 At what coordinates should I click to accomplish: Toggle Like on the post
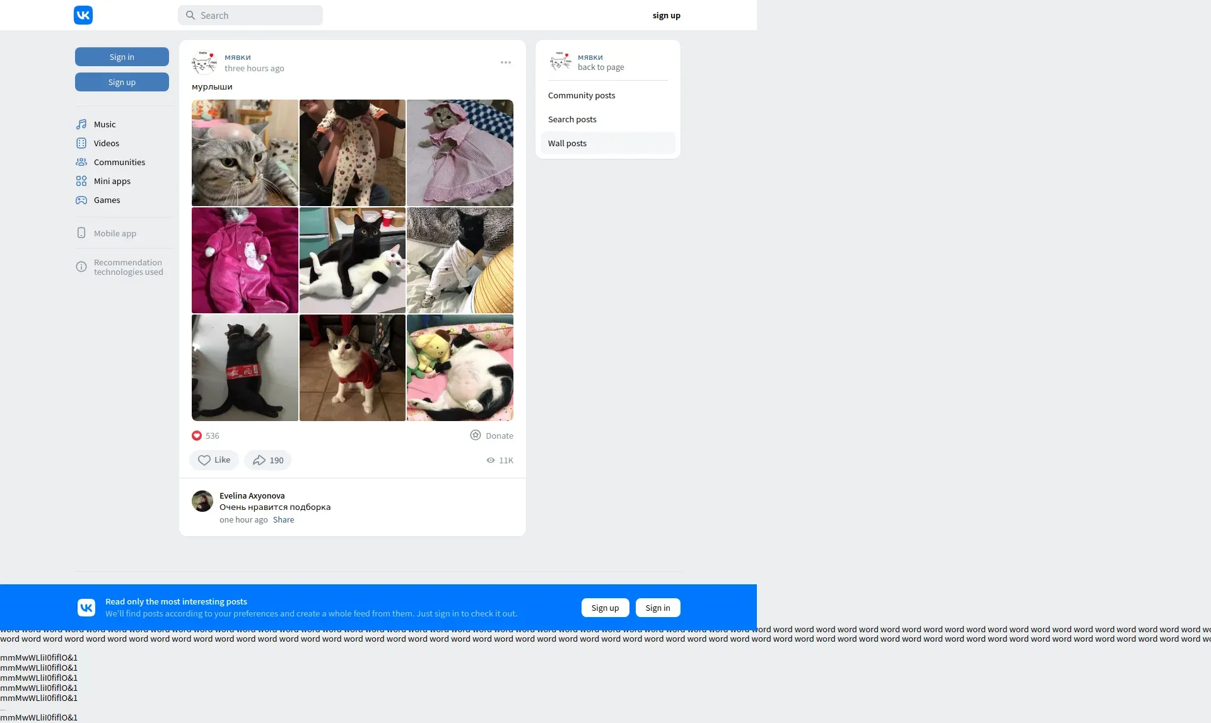214,460
